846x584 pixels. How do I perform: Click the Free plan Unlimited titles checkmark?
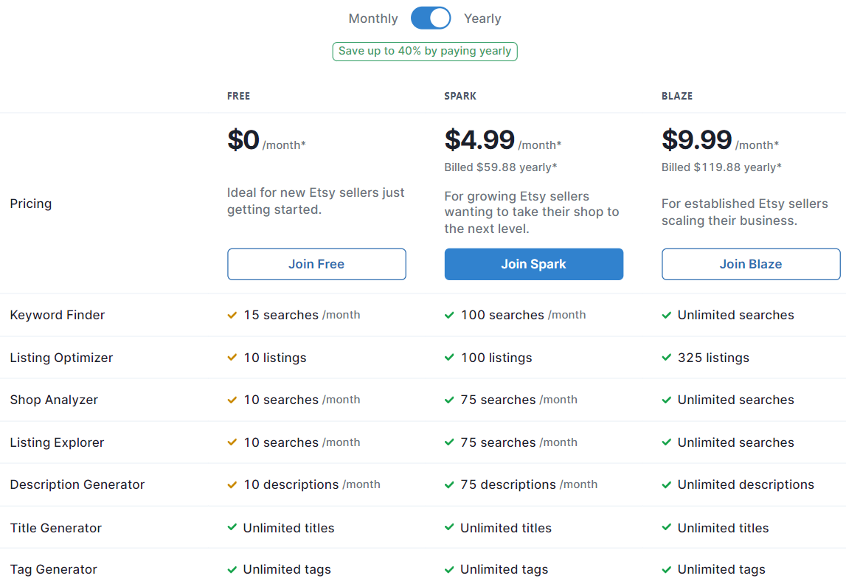[x=232, y=527]
